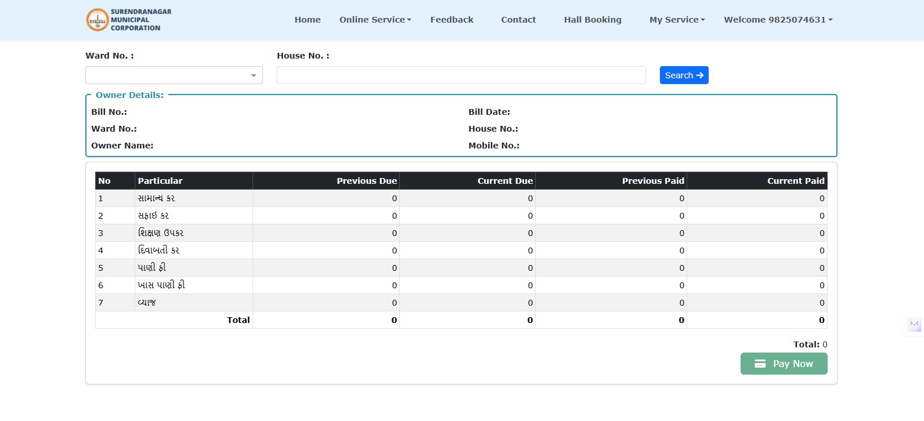Open the Welcome 9825074631 account menu

[778, 20]
